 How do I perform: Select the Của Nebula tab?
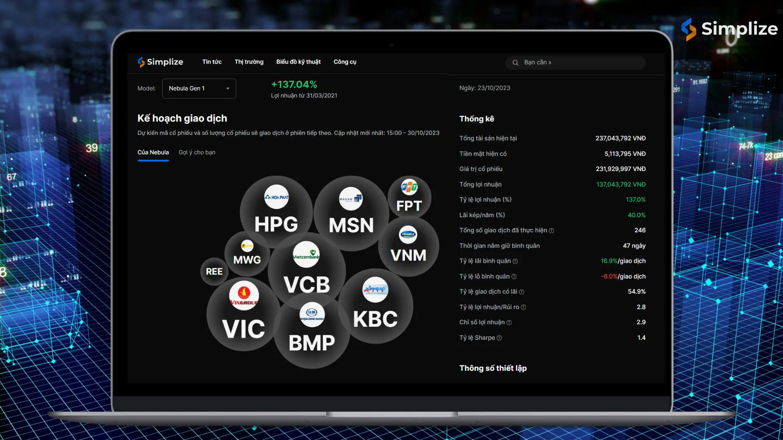click(x=153, y=152)
